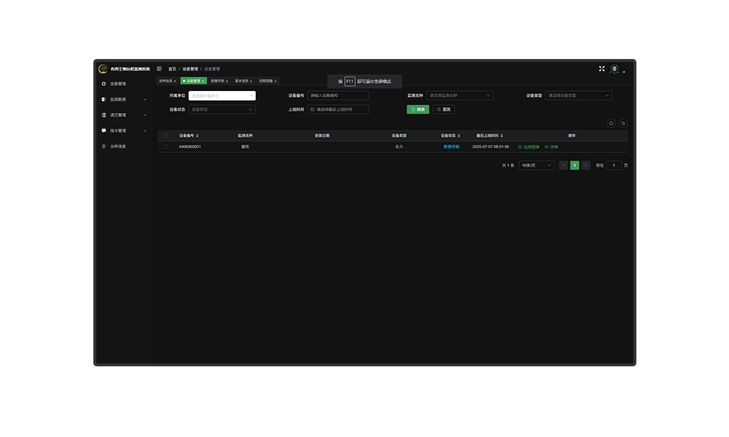Open the 上线时间 date picker field

pyautogui.click(x=338, y=109)
